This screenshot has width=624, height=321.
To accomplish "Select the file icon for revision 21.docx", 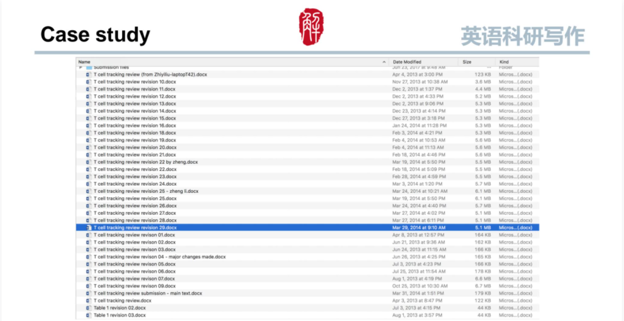I will click(89, 155).
